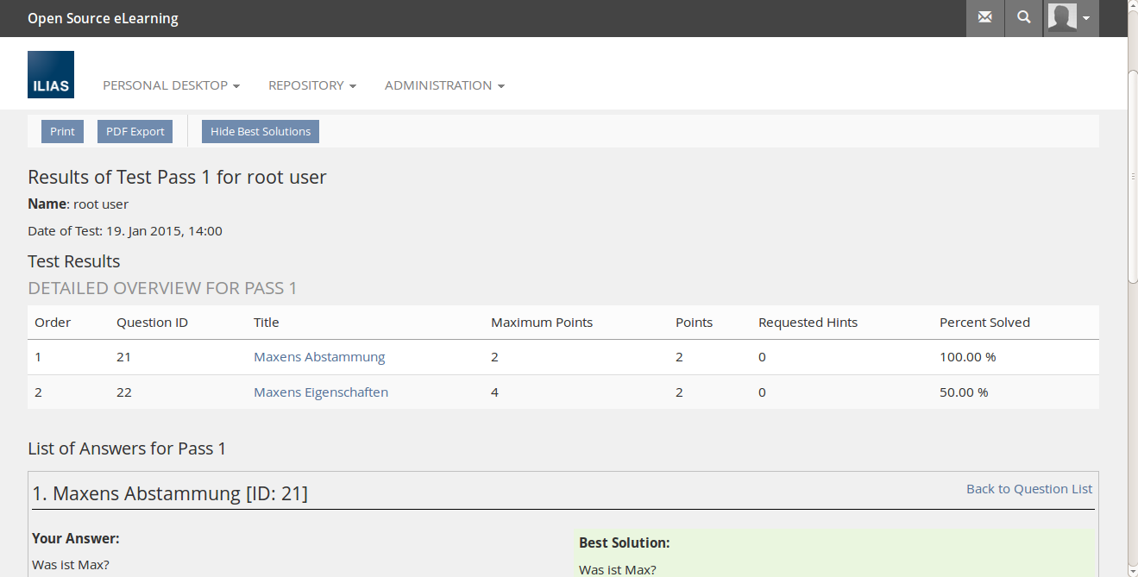The width and height of the screenshot is (1138, 577).
Task: Open the Maxens Eigenschaften question link
Action: [321, 392]
